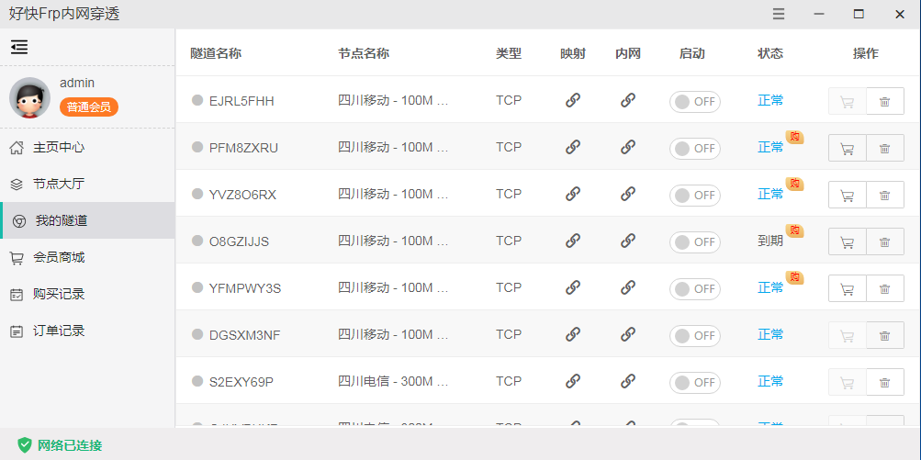Click the admin user avatar
Screen dimensions: 921x460
tap(29, 96)
